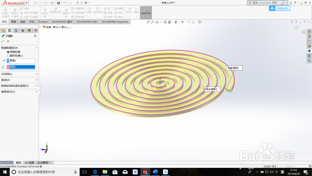Click the Shell (抽壳) tool
The image size is (312, 176).
(x=108, y=17)
